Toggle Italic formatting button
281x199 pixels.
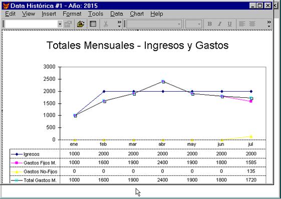219,24
